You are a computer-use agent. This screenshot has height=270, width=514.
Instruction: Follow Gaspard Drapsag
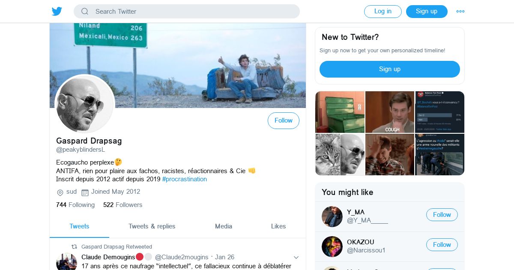(284, 121)
